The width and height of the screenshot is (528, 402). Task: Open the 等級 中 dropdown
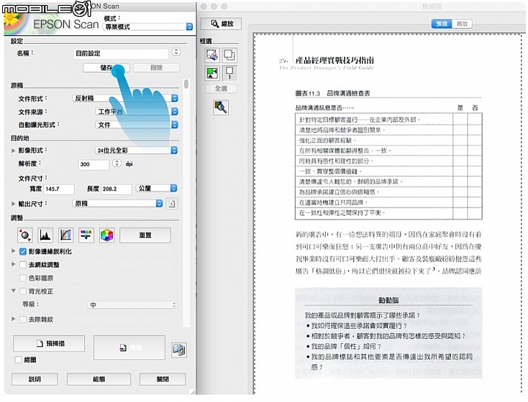132,304
